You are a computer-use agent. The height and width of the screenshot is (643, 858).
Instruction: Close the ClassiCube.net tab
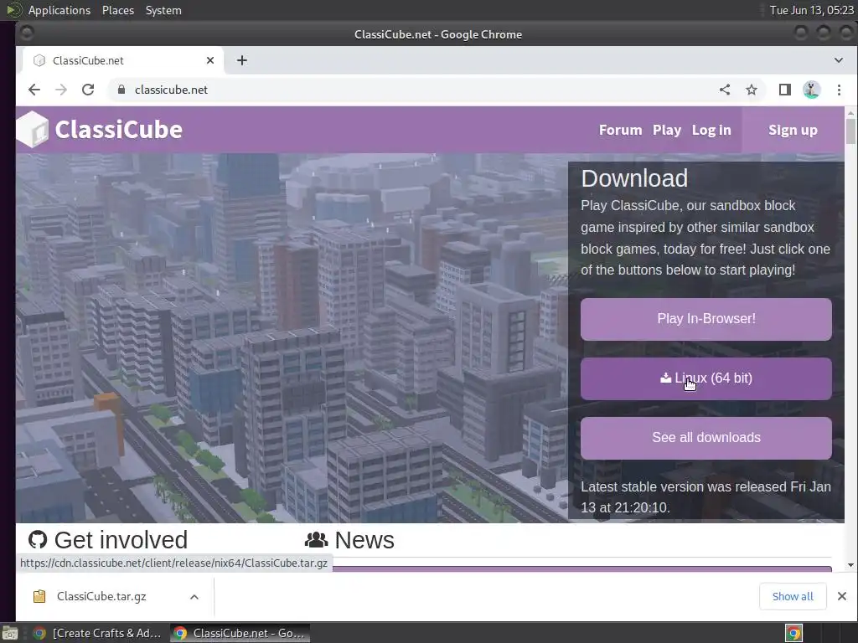coord(210,60)
